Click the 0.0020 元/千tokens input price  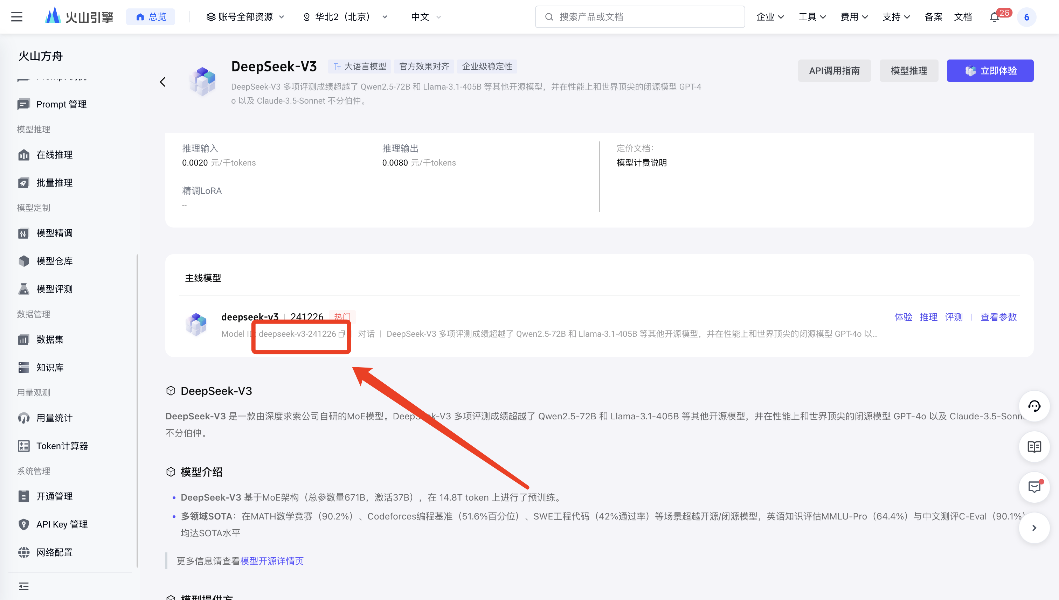pyautogui.click(x=219, y=163)
